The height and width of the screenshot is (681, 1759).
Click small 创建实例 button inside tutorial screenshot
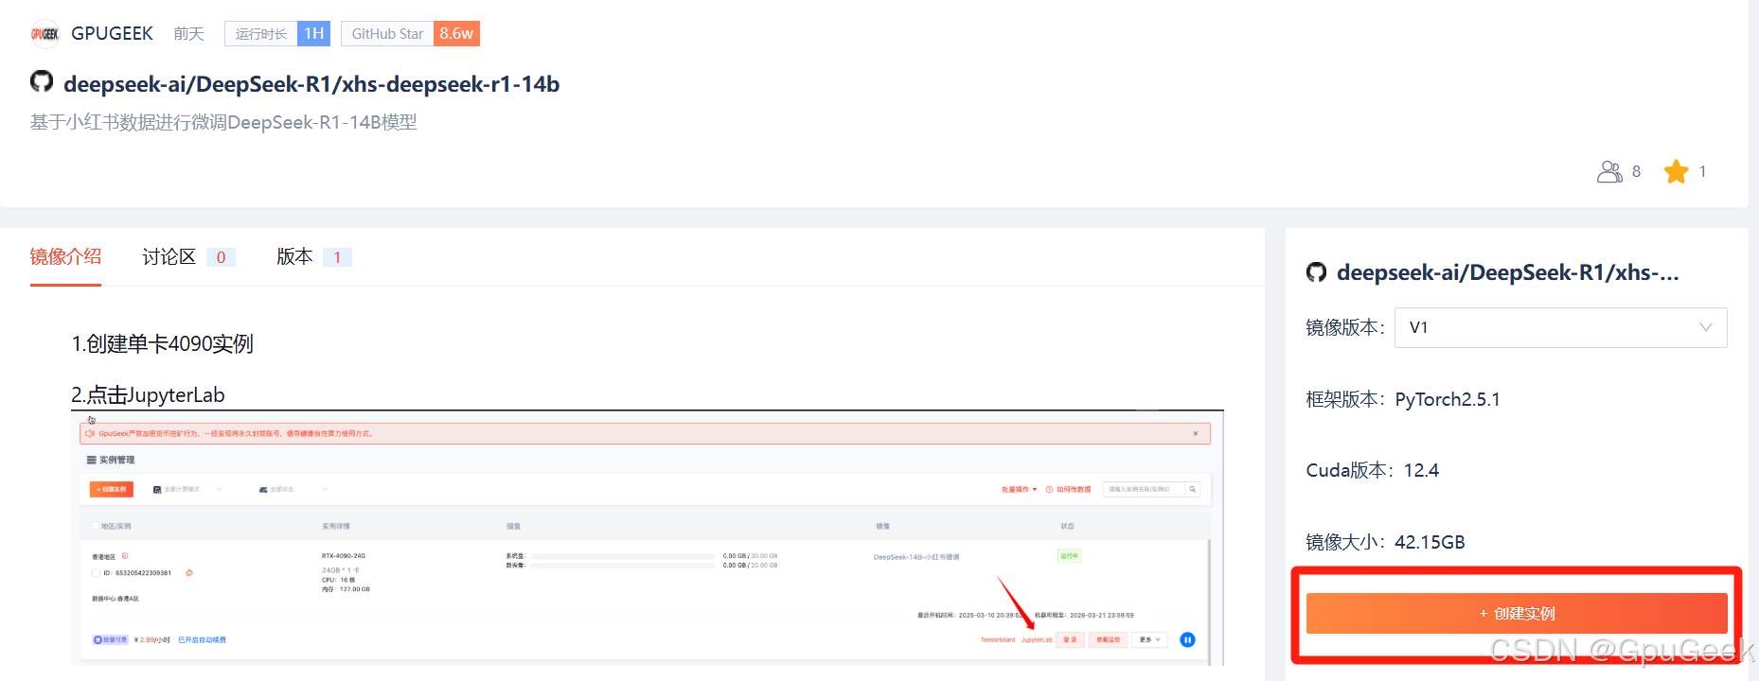pyautogui.click(x=112, y=489)
